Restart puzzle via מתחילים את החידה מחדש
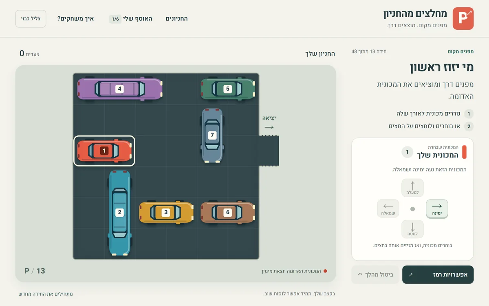The width and height of the screenshot is (489, 306). click(x=46, y=294)
